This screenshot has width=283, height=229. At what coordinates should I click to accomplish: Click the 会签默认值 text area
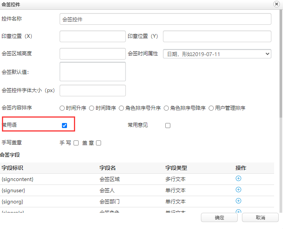point(93,72)
